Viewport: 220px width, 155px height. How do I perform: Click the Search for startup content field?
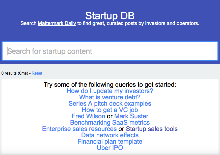tap(110, 51)
